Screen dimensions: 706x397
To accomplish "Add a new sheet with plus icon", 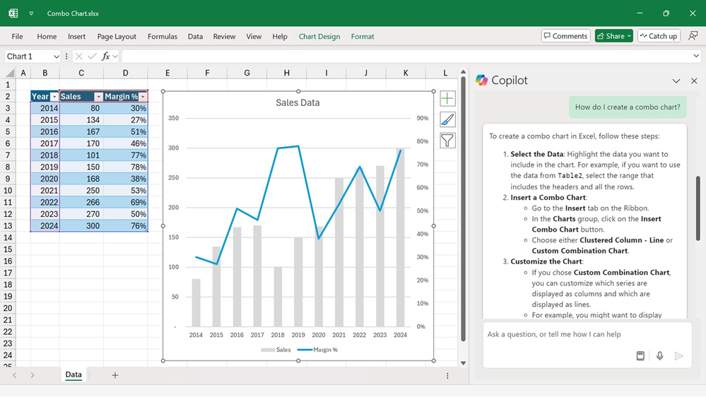I will (x=115, y=375).
